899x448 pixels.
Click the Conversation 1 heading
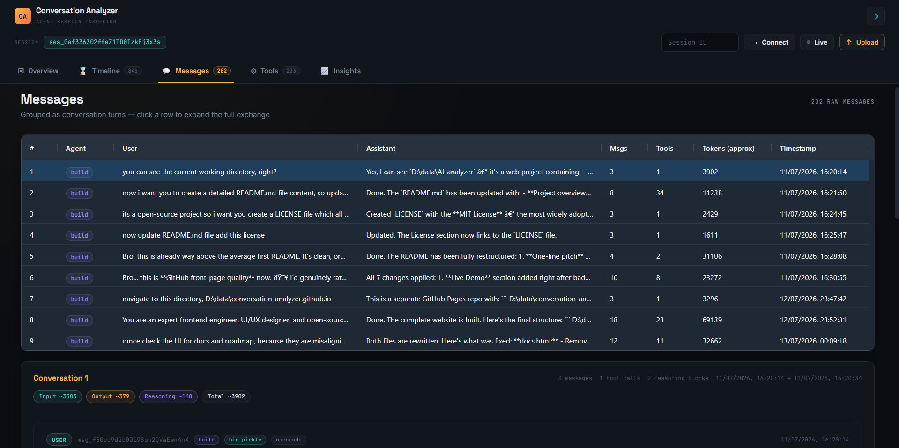[60, 378]
